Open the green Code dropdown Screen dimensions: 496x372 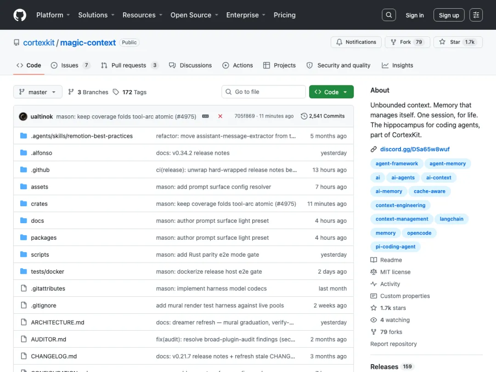pos(331,92)
